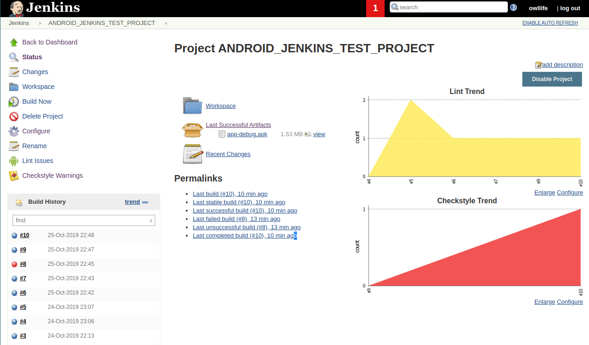Open Last stable build (#10) permalink
This screenshot has height=345, width=589.
[x=239, y=202]
